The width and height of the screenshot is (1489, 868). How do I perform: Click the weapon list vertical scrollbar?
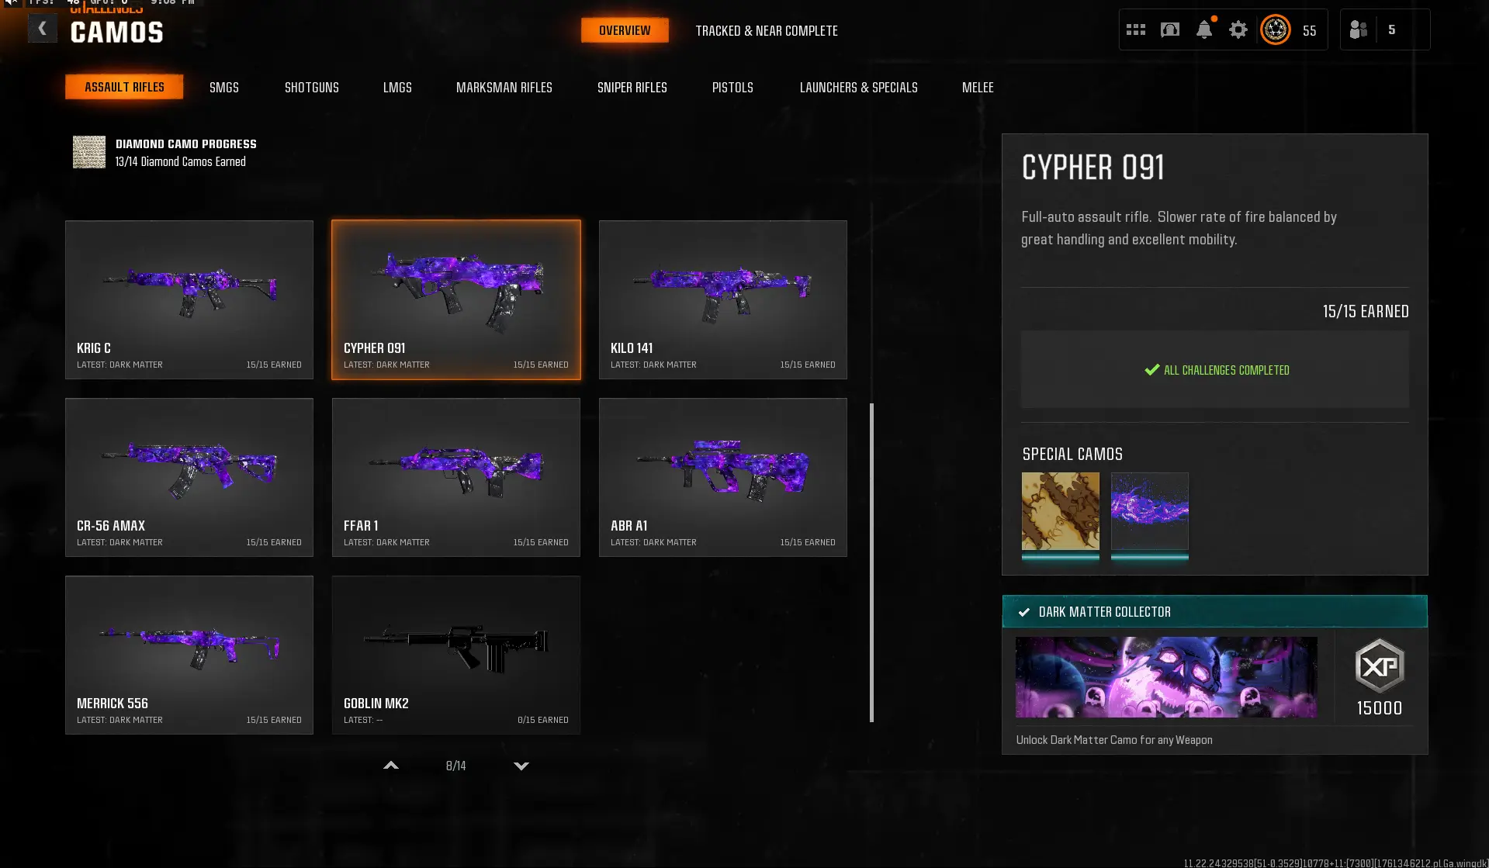point(872,562)
